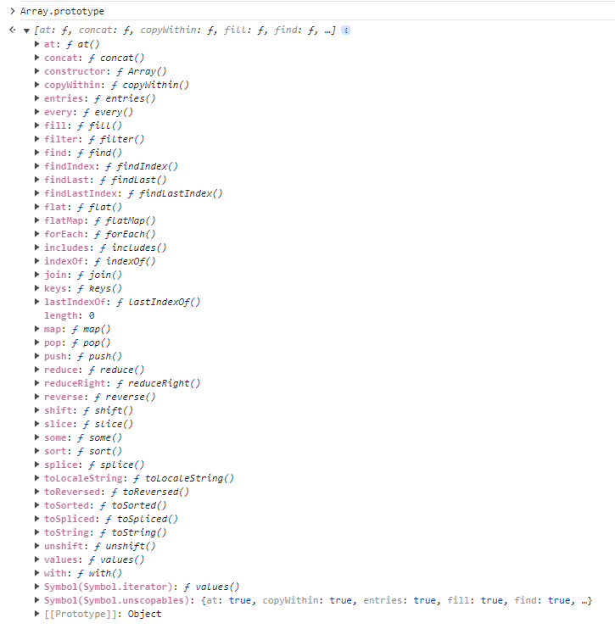Expand the [[Prototype]]: Object entry
615x629 pixels.
tap(37, 614)
